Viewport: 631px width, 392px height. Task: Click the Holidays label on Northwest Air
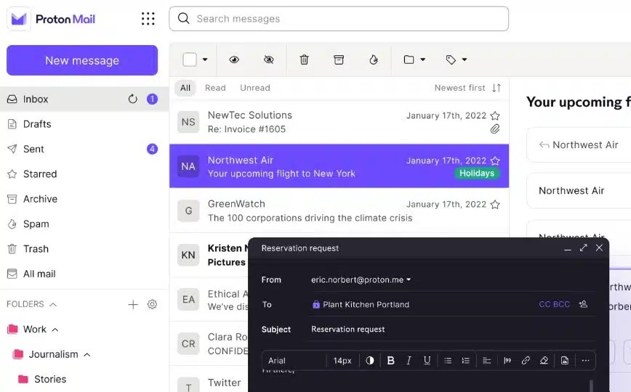[x=477, y=173]
